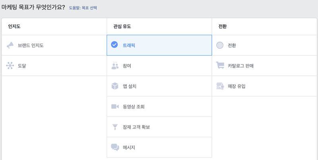Screen dimensions: 318x160
Task: Select the funnel icon for 잠재 고객 확보
Action: pyautogui.click(x=115, y=127)
